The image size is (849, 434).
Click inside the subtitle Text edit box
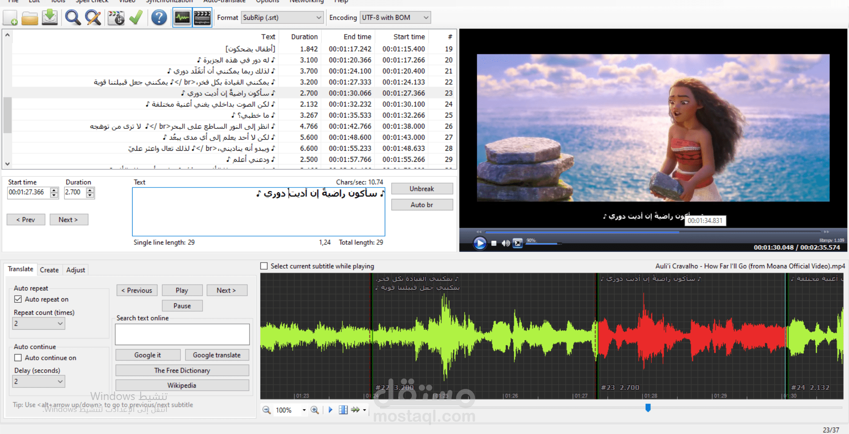[x=259, y=212]
